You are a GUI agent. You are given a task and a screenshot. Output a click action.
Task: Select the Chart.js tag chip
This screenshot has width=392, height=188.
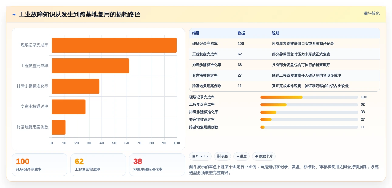[200, 157]
